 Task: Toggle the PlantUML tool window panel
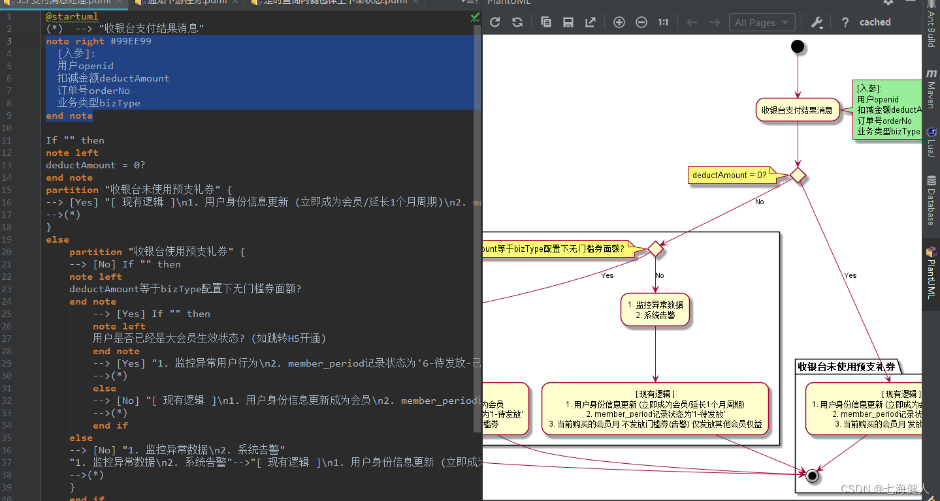(931, 274)
